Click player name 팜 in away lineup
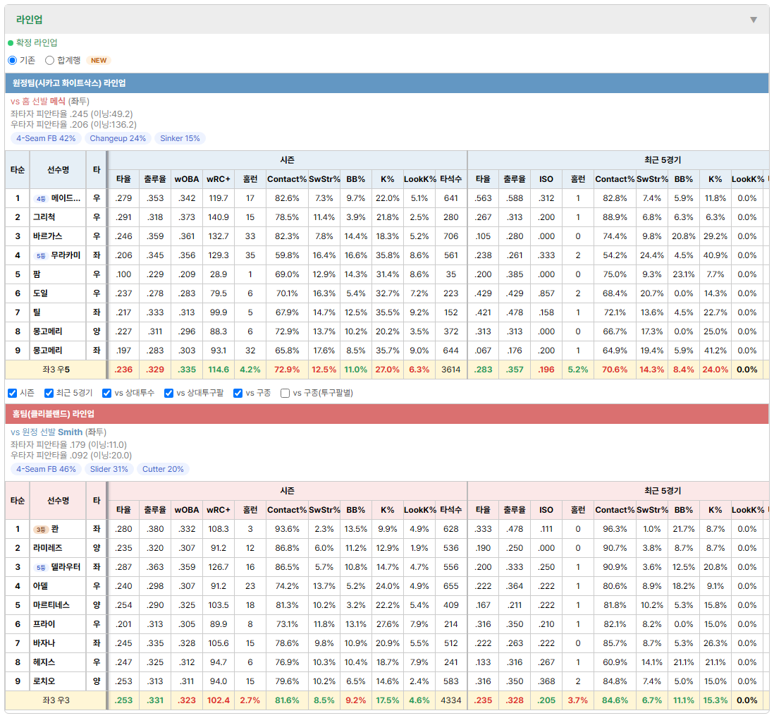The image size is (774, 718). [x=37, y=274]
